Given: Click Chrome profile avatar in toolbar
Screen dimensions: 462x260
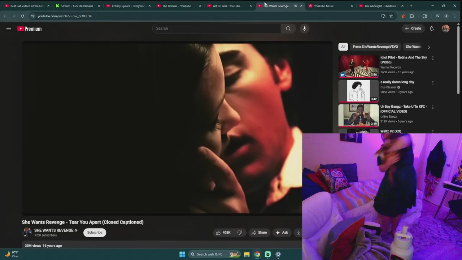Looking at the screenshot, I should point(446,16).
